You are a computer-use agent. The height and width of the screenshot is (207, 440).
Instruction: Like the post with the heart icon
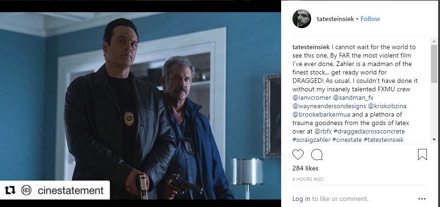coord(298,155)
